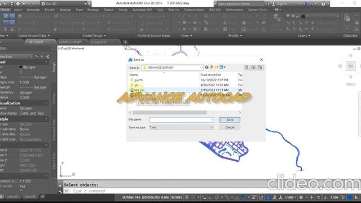The image size is (361, 203).
Task: Expand the Layers panel flyout
Action: coord(304,36)
